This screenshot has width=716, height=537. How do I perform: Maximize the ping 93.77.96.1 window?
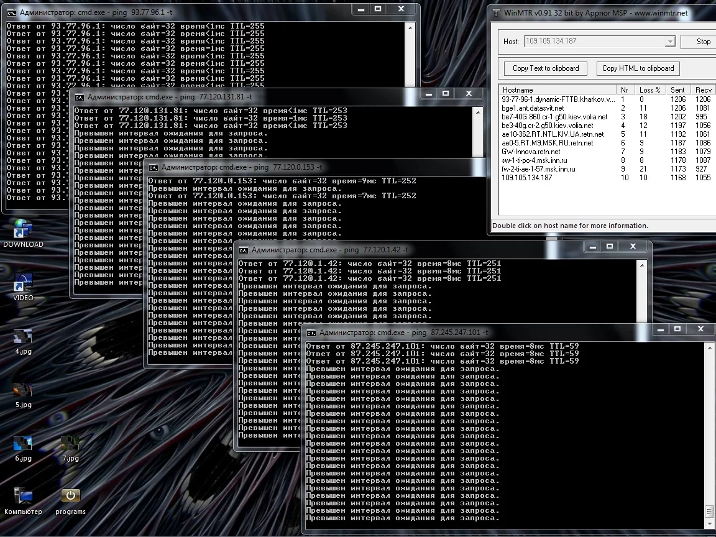point(378,9)
